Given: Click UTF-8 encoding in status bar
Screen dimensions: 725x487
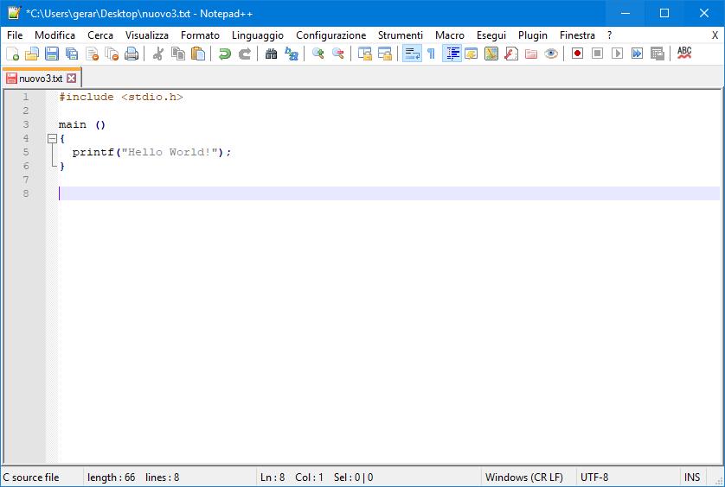Looking at the screenshot, I should 594,478.
